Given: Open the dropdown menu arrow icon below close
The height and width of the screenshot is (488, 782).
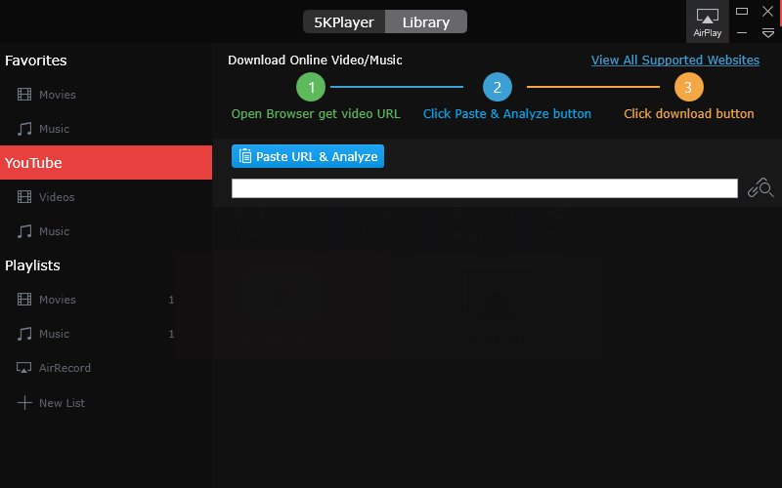Looking at the screenshot, I should 768,33.
